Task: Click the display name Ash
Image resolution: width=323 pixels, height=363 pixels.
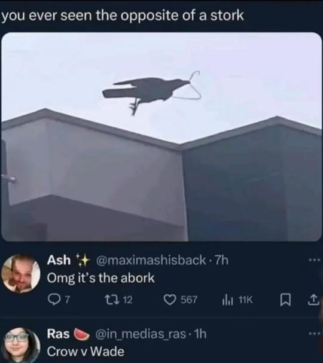Action: tap(59, 260)
